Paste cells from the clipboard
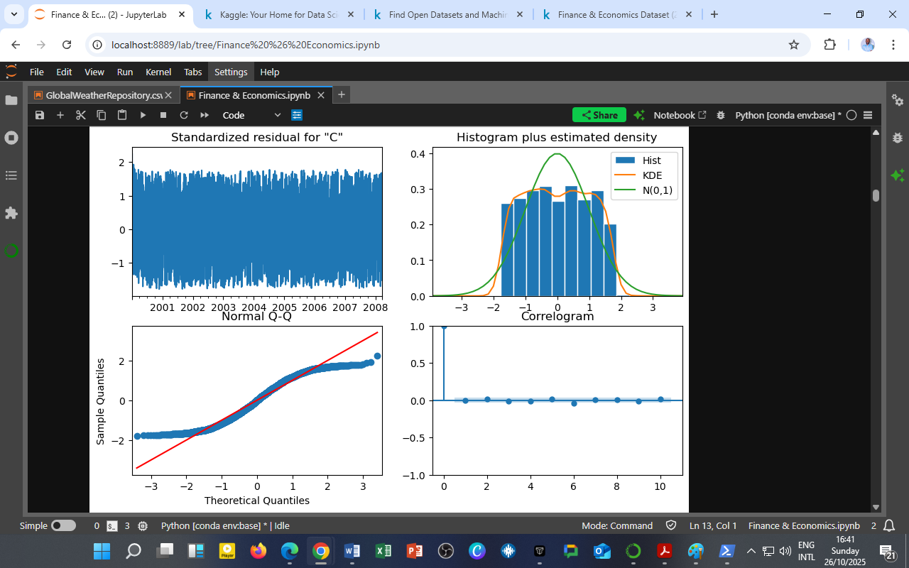Viewport: 909px width, 568px height. (x=121, y=114)
